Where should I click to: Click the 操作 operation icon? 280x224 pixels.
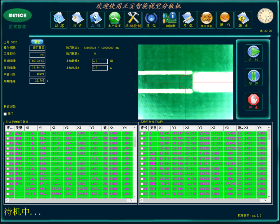click(x=225, y=20)
